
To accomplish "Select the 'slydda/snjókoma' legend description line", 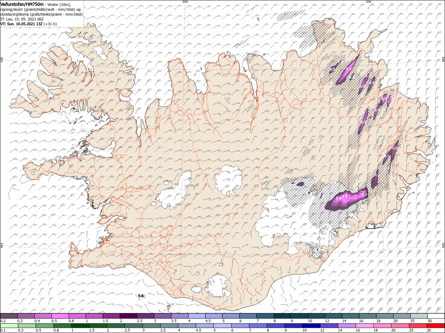I will (x=41, y=14).
